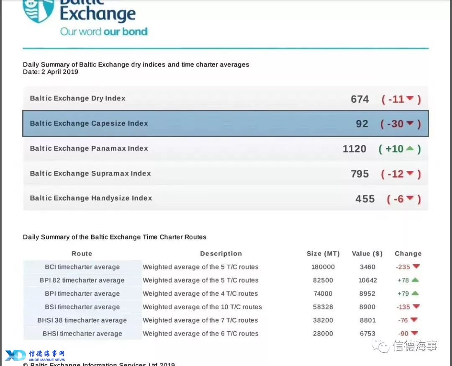The image size is (452, 366).
Task: Click the Capesize Index value 92
Action: coord(362,124)
